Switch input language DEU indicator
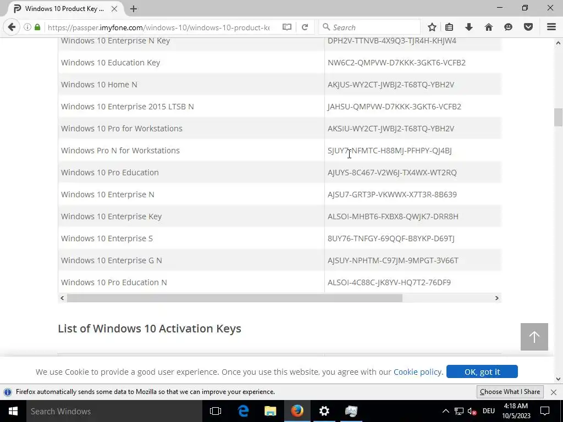 click(489, 411)
